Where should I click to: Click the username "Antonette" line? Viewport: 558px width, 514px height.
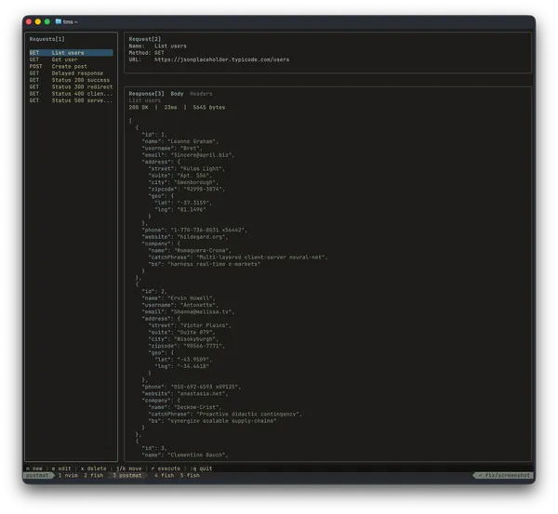coord(180,305)
